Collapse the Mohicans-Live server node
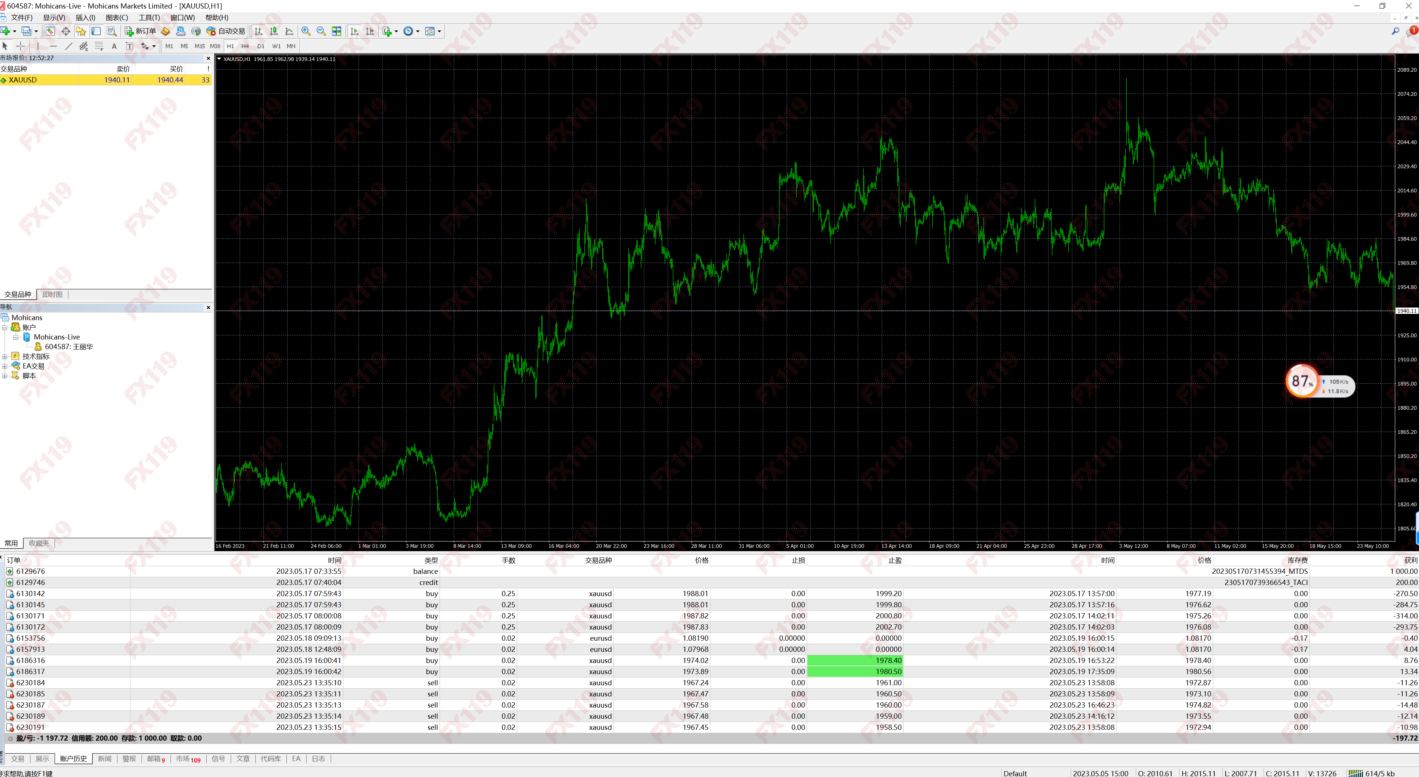Screen dimensions: 1419x777 coord(16,337)
